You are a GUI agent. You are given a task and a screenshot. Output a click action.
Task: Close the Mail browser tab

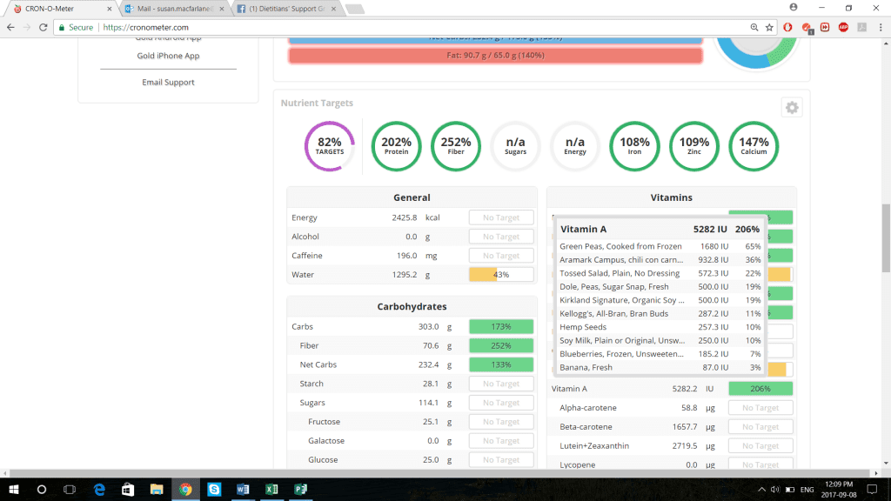[x=222, y=9]
